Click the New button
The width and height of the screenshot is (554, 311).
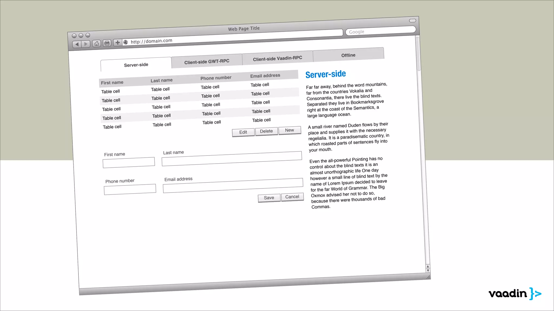pos(289,130)
